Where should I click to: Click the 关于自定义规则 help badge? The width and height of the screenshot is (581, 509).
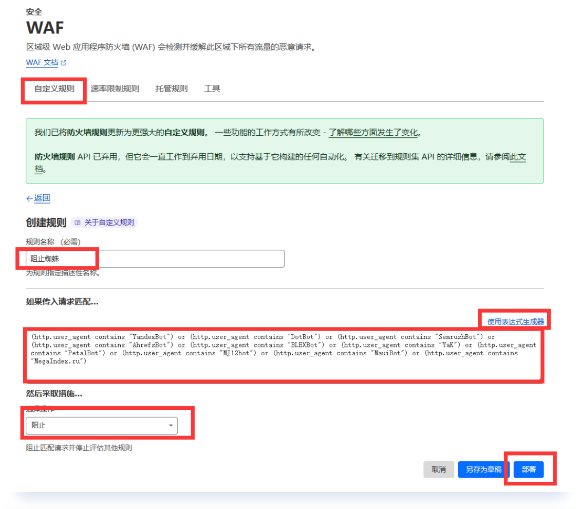(104, 223)
